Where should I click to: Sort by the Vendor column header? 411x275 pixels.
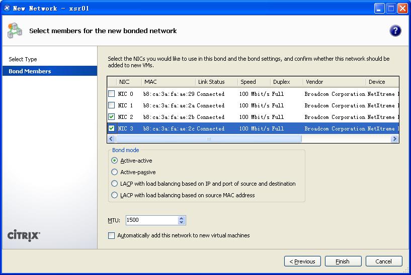pyautogui.click(x=335, y=82)
